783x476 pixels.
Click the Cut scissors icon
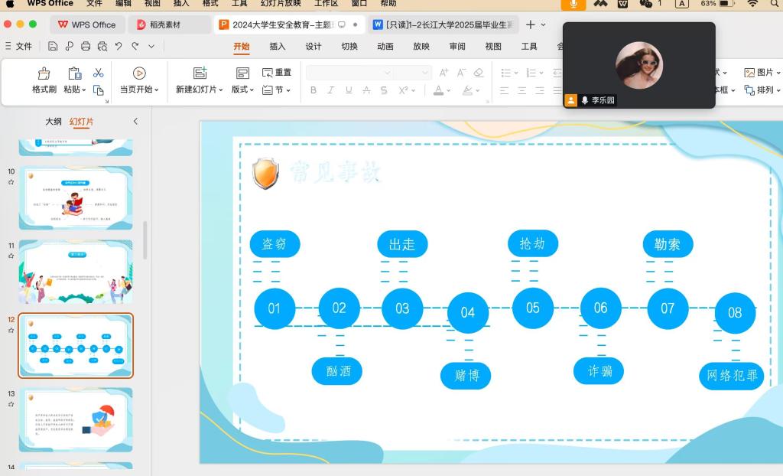(x=98, y=73)
